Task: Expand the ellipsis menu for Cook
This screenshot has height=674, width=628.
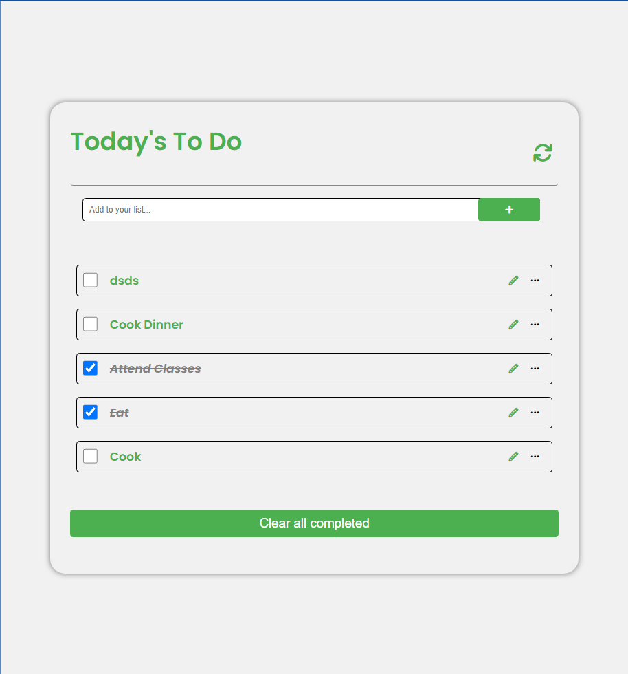Action: [535, 456]
